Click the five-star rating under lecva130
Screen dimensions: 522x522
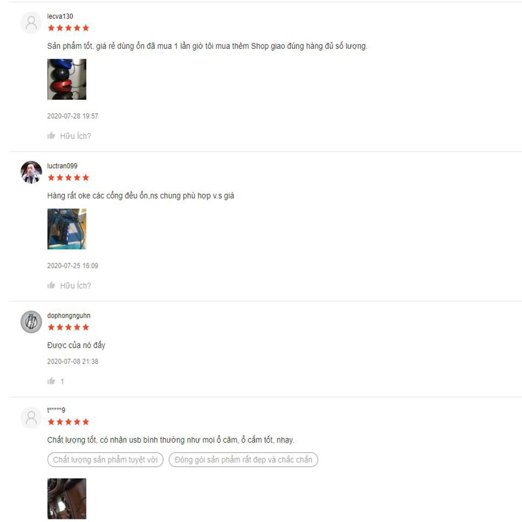click(x=68, y=28)
